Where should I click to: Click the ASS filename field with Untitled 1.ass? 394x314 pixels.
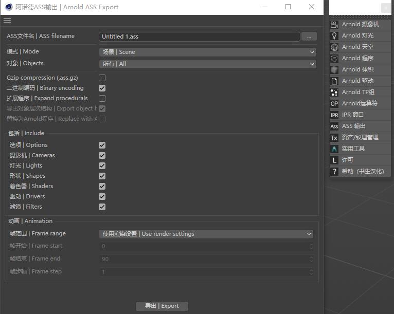coord(200,36)
